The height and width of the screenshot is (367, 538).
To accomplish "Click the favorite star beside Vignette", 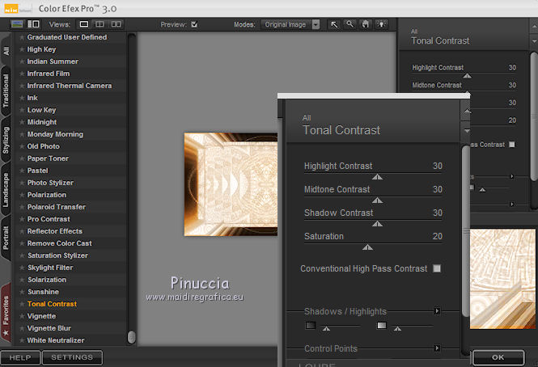I will tap(22, 316).
